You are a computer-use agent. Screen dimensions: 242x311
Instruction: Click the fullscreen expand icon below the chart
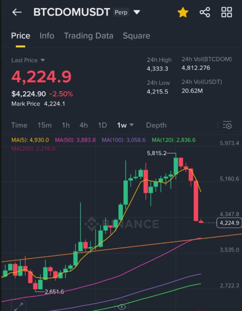click(x=19, y=307)
